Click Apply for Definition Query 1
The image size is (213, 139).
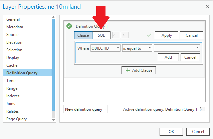tap(167, 35)
